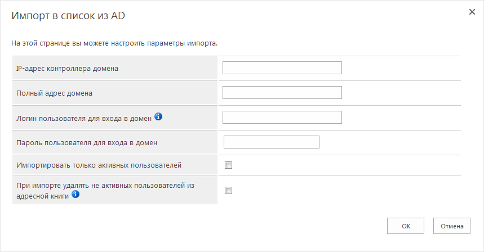Enable 'Импортировать только активных пользователей' checkbox
The height and width of the screenshot is (252, 484).
click(x=228, y=165)
